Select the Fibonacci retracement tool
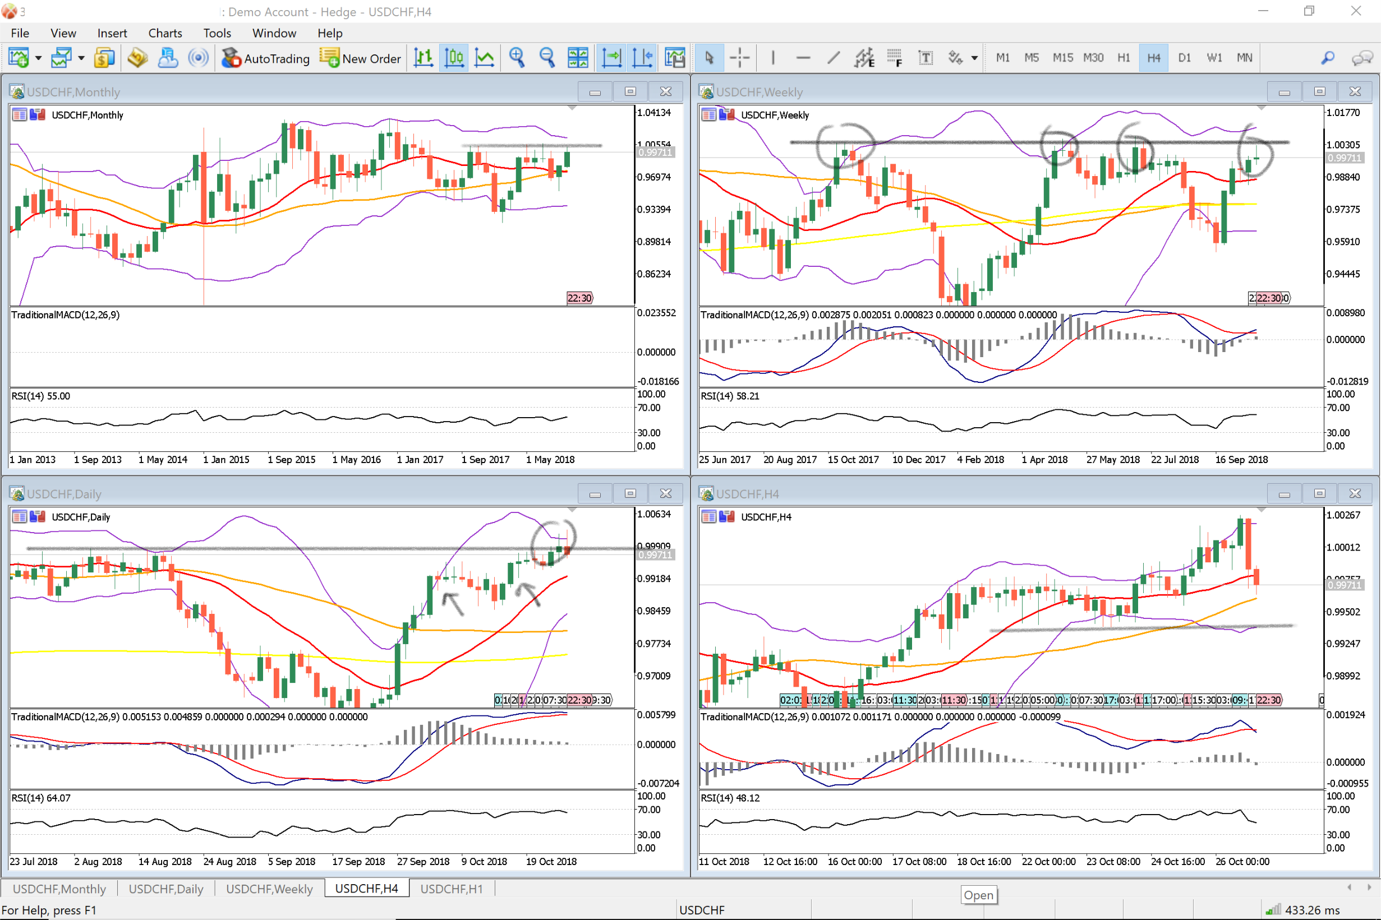The image size is (1381, 920). click(x=895, y=58)
